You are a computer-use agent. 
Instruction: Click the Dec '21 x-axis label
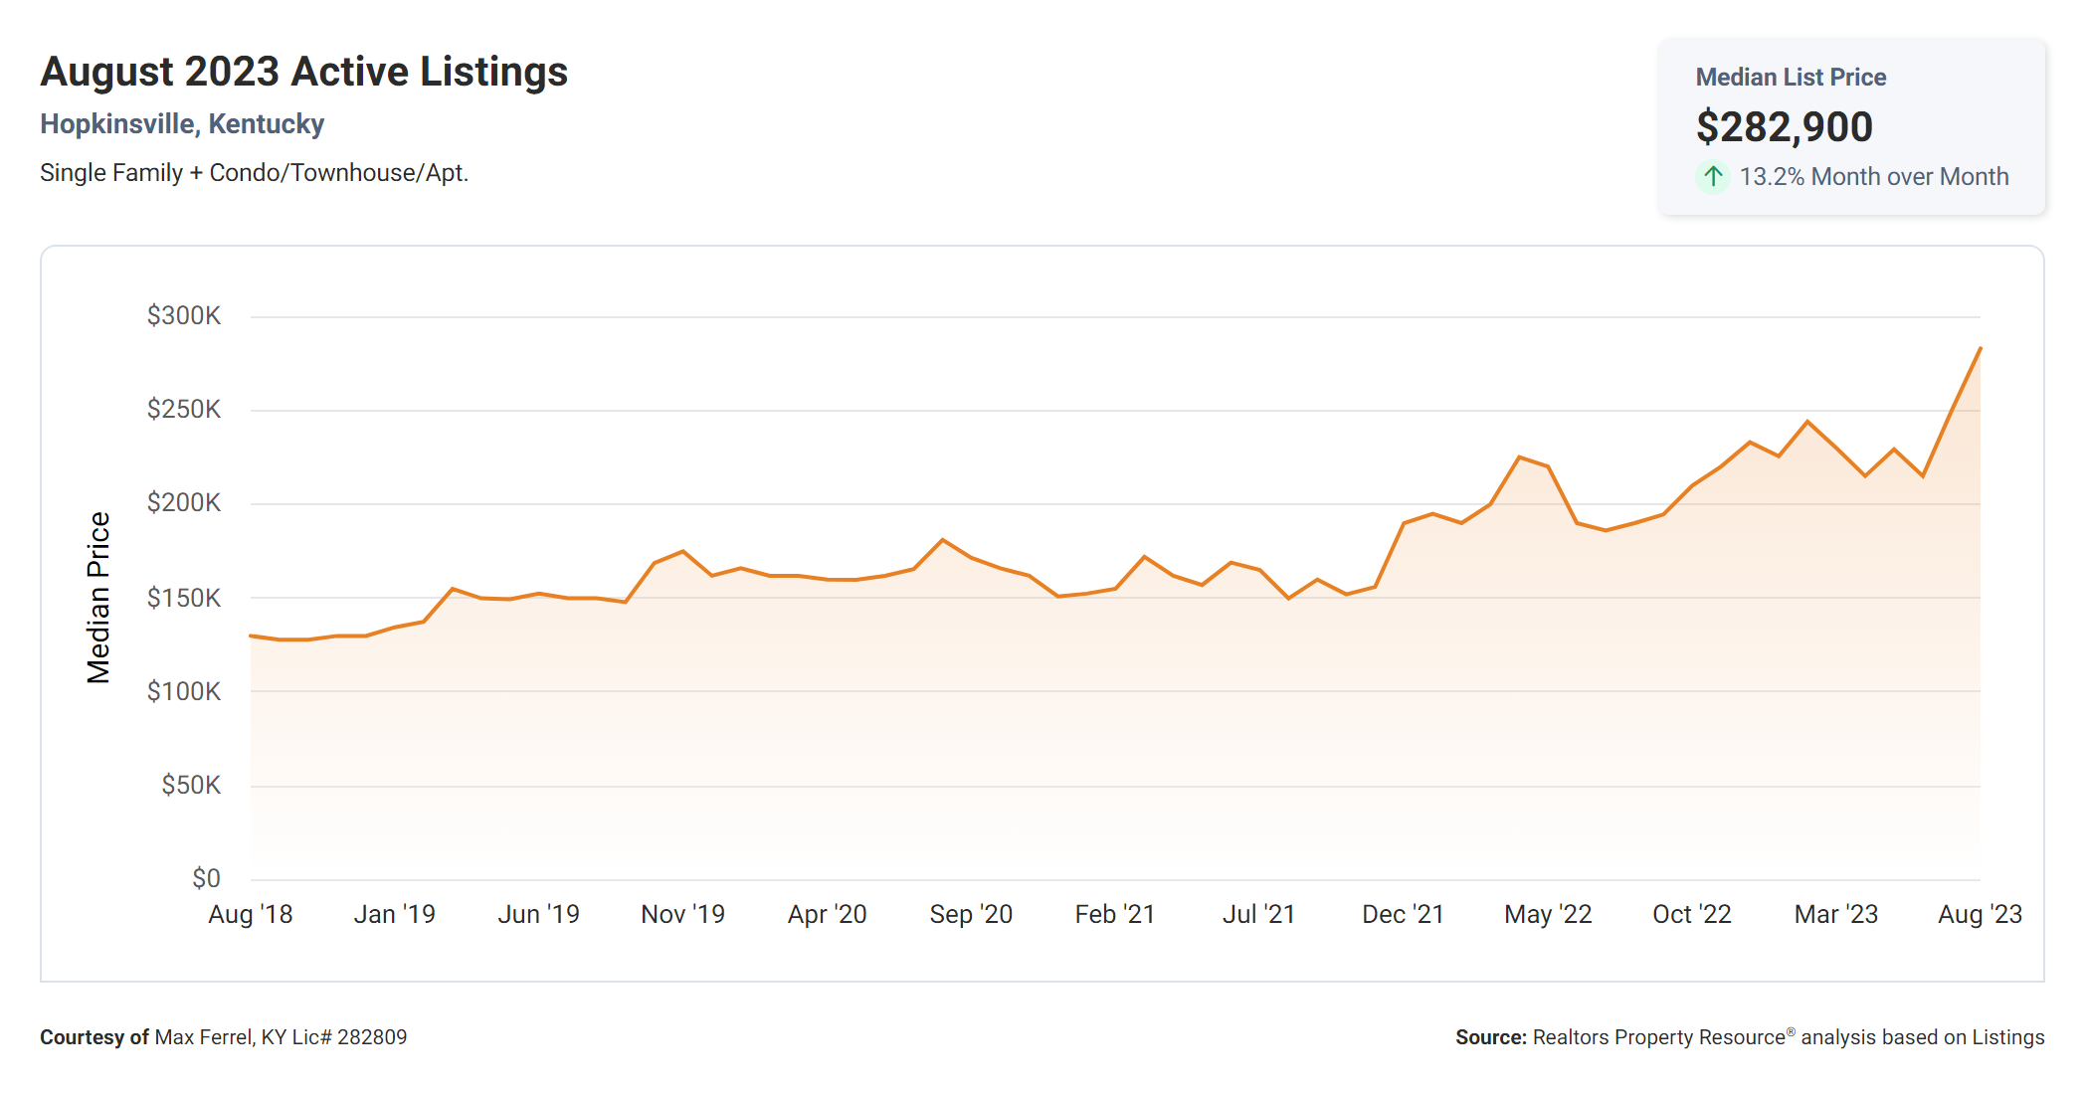pyautogui.click(x=1403, y=915)
